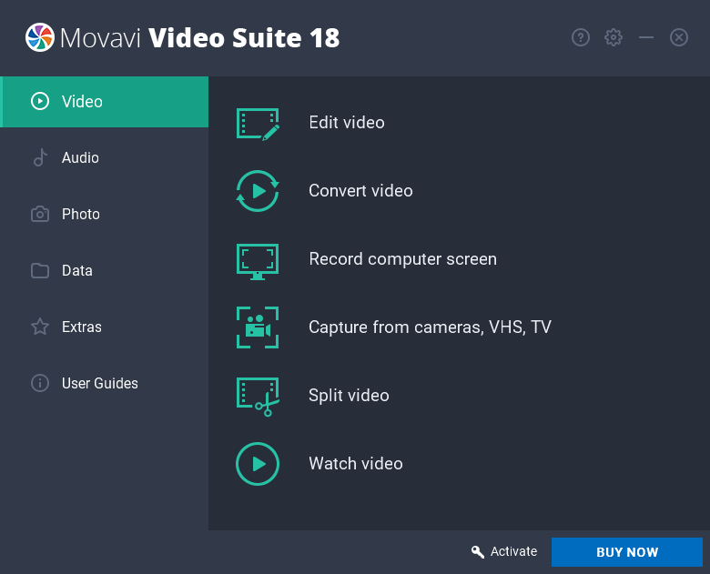Viewport: 710px width, 574px height.
Task: Open help via the question mark icon
Action: (x=581, y=37)
